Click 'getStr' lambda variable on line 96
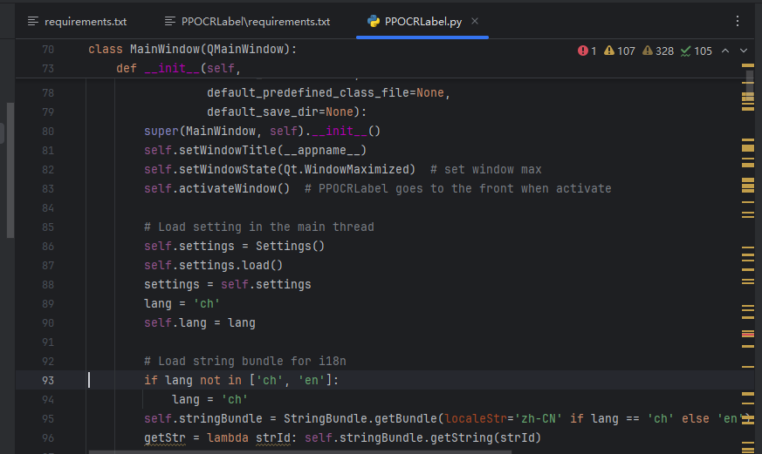This screenshot has width=762, height=454. [165, 438]
